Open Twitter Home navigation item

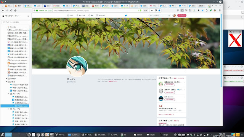(70, 15)
